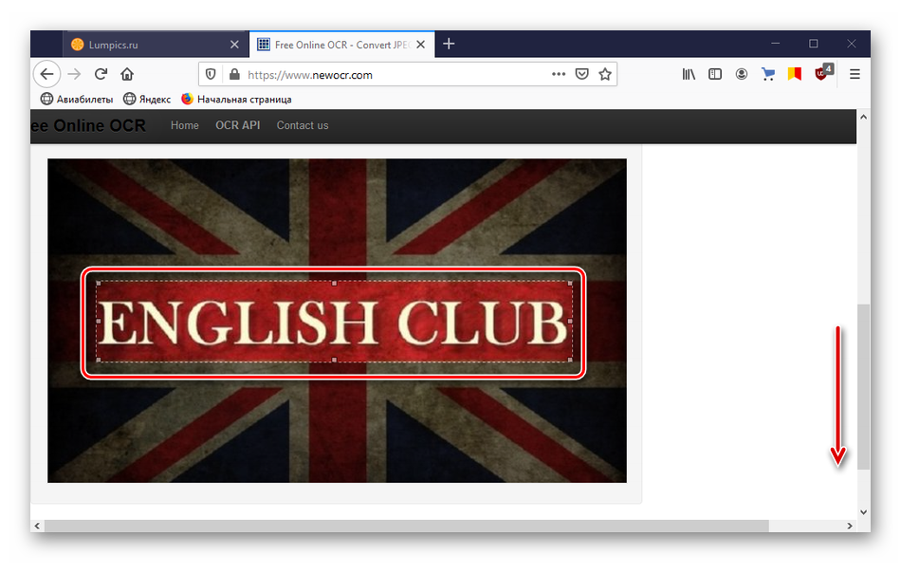
Task: Open the uBlock Origin extension icon
Action: point(823,73)
